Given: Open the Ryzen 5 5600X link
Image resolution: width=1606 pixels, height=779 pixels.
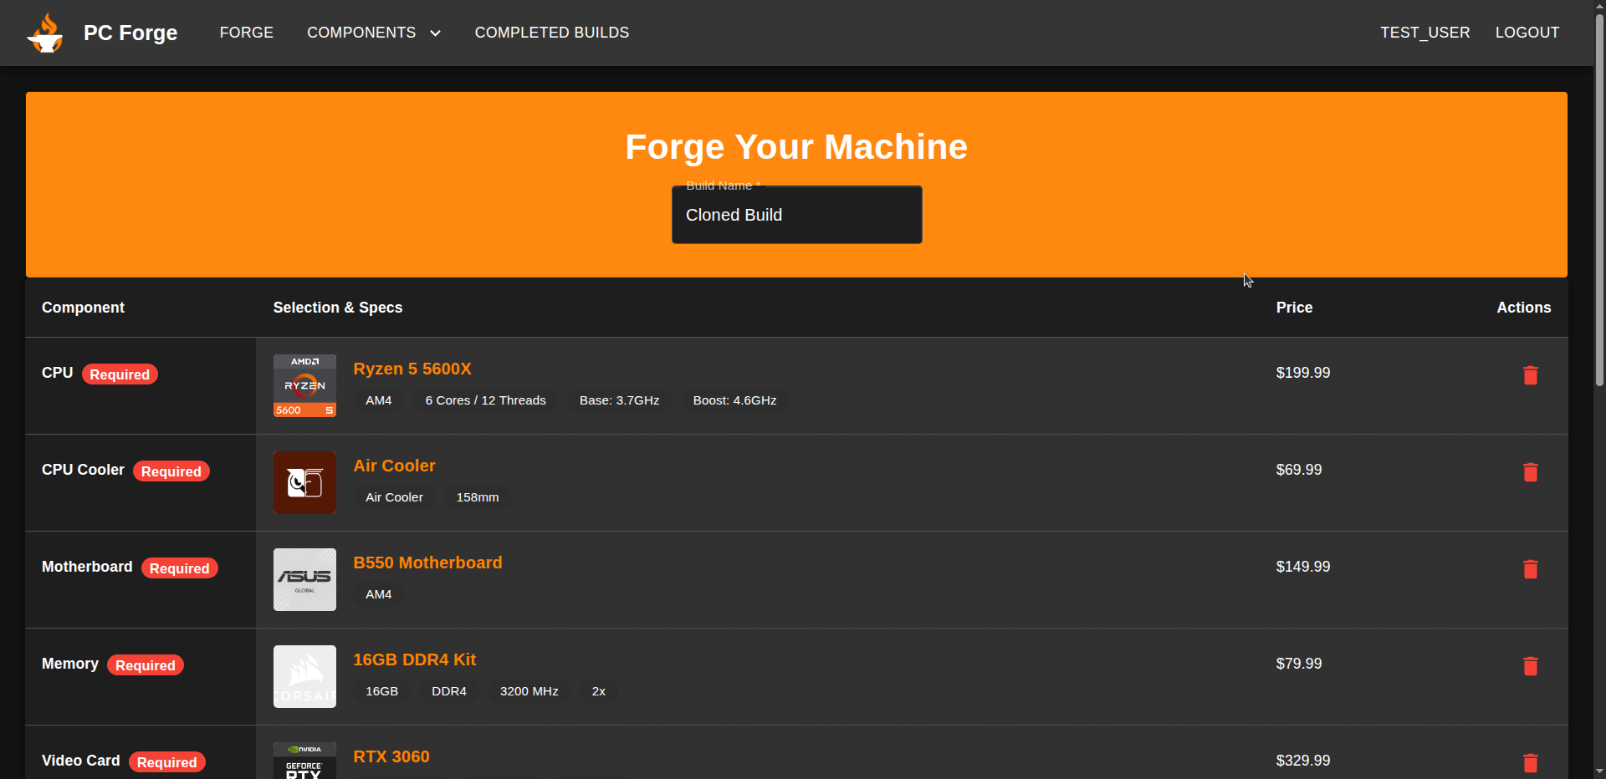Looking at the screenshot, I should (412, 369).
